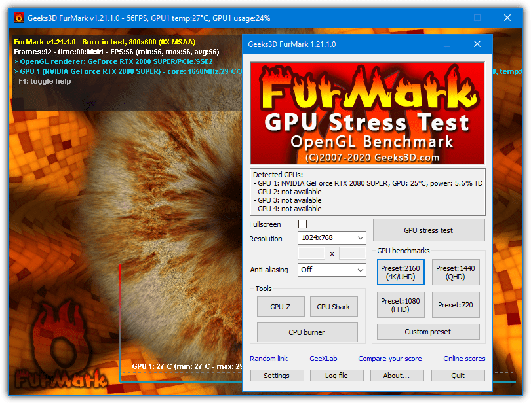Run the Preset:1440 (QHD) benchmark

[x=456, y=273]
